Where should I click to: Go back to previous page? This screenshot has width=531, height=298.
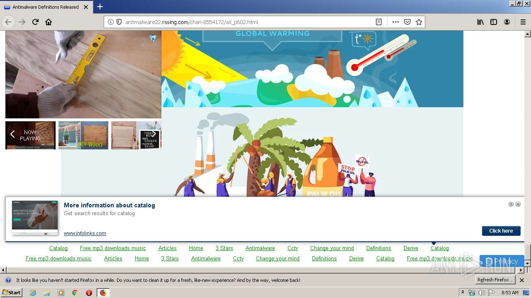9,22
